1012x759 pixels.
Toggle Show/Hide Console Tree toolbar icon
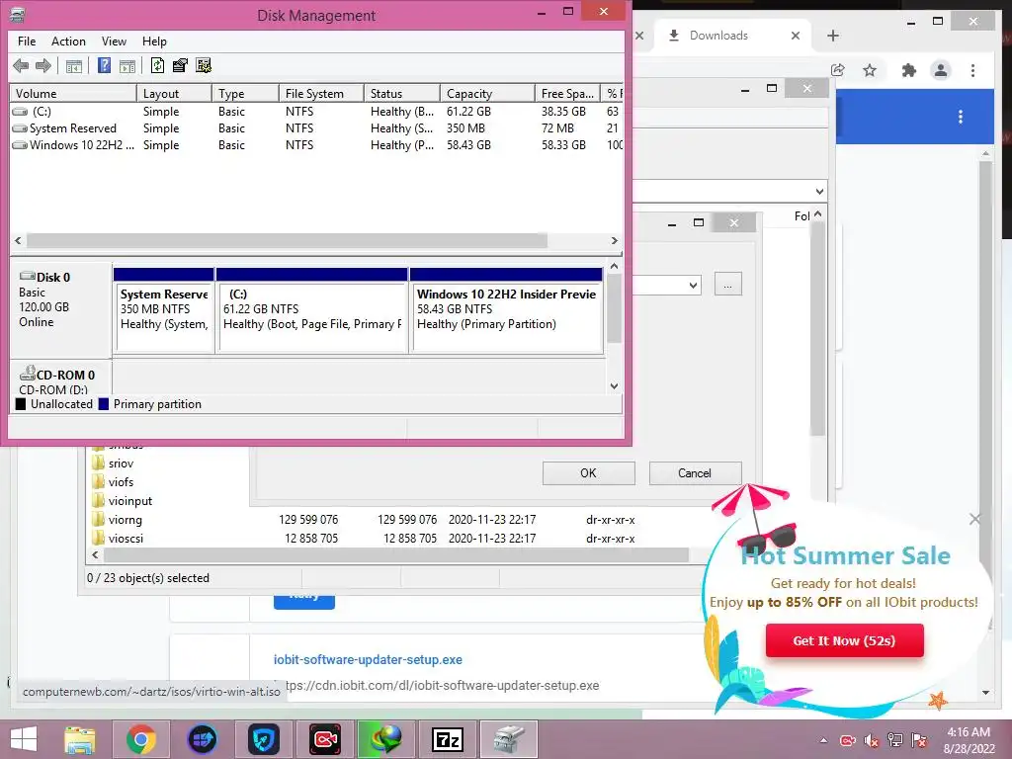click(x=73, y=66)
